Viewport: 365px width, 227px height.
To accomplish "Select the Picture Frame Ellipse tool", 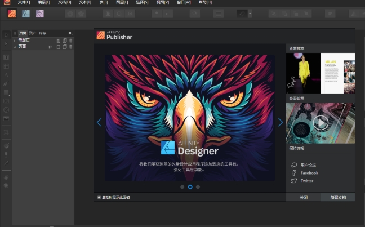I will pyautogui.click(x=6, y=110).
